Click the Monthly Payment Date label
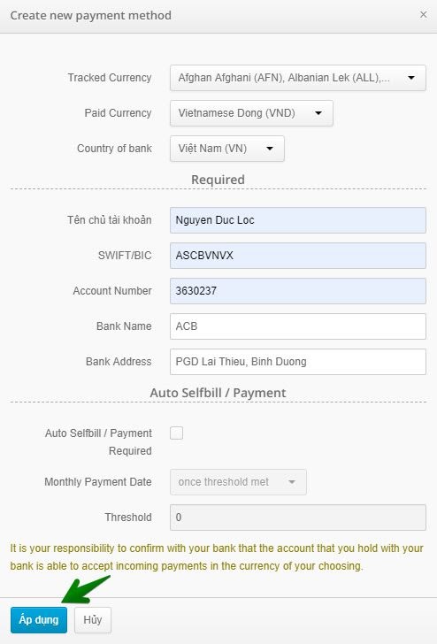Viewport: 437px width, 644px height. 98,482
